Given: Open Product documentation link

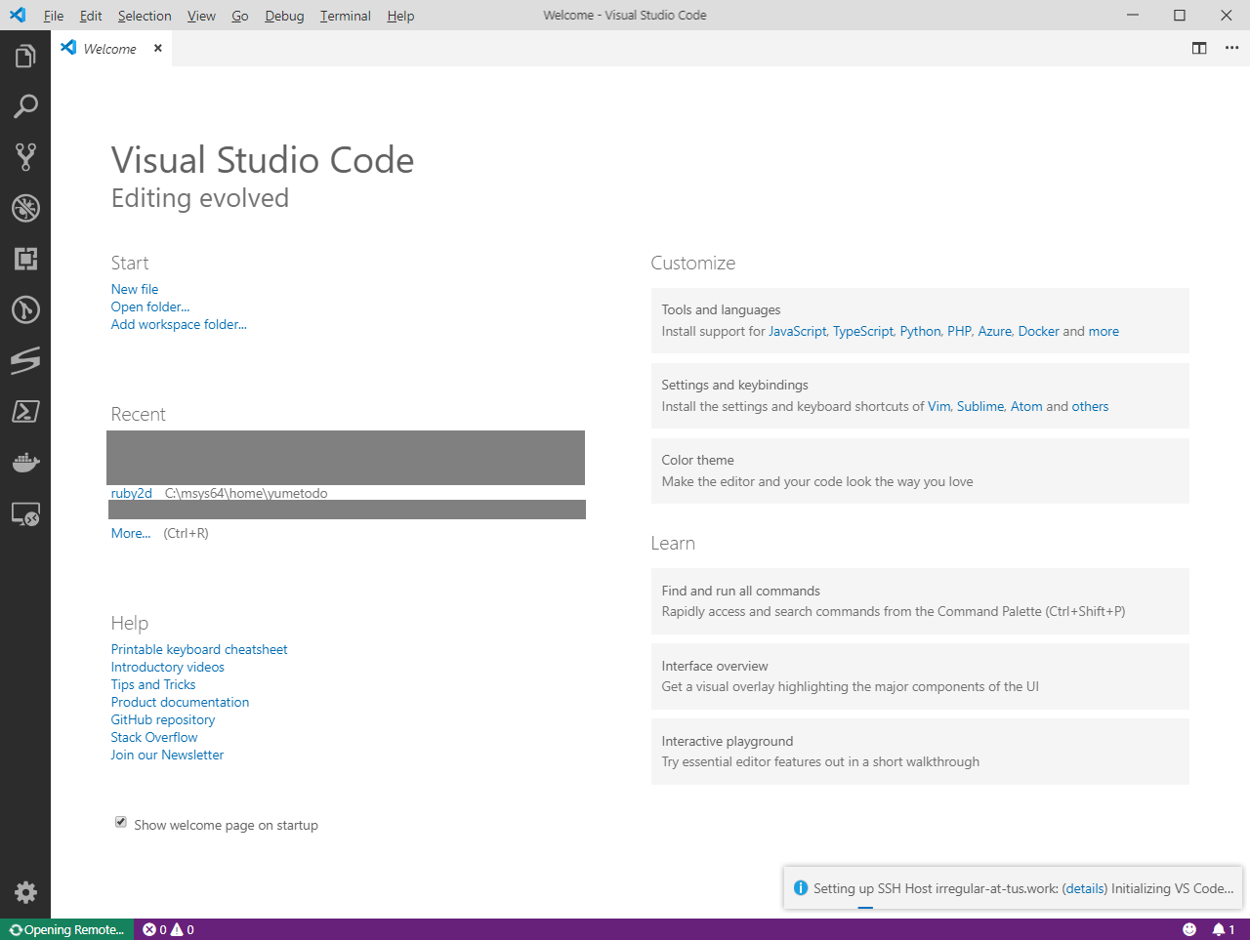Looking at the screenshot, I should tap(180, 702).
